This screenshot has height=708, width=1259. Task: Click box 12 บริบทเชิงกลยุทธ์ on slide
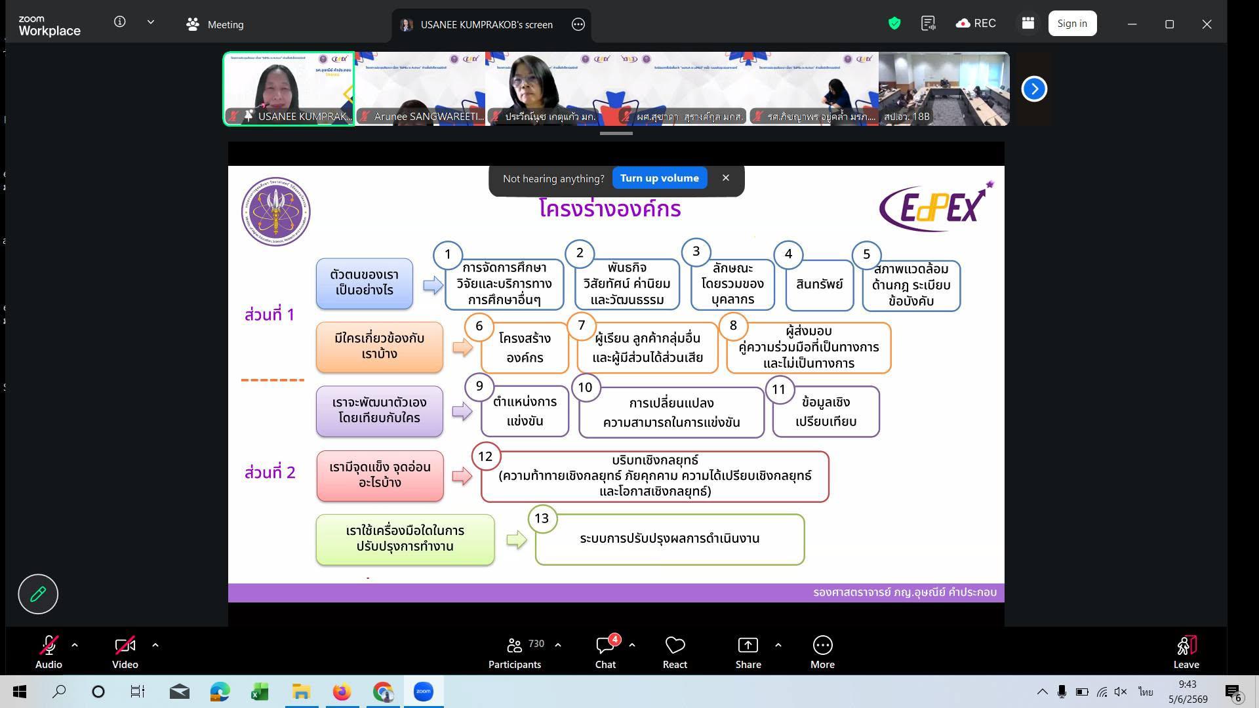654,477
